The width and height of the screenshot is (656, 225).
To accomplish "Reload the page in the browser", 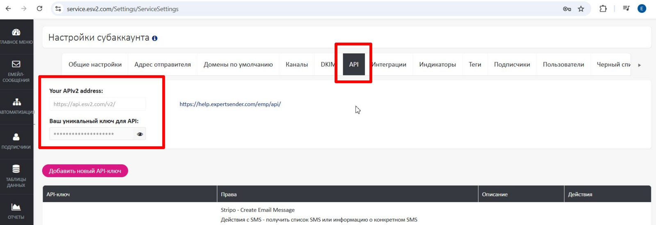I will pos(39,9).
